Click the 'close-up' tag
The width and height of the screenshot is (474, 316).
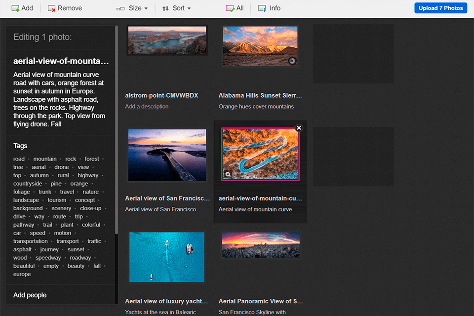click(91, 208)
